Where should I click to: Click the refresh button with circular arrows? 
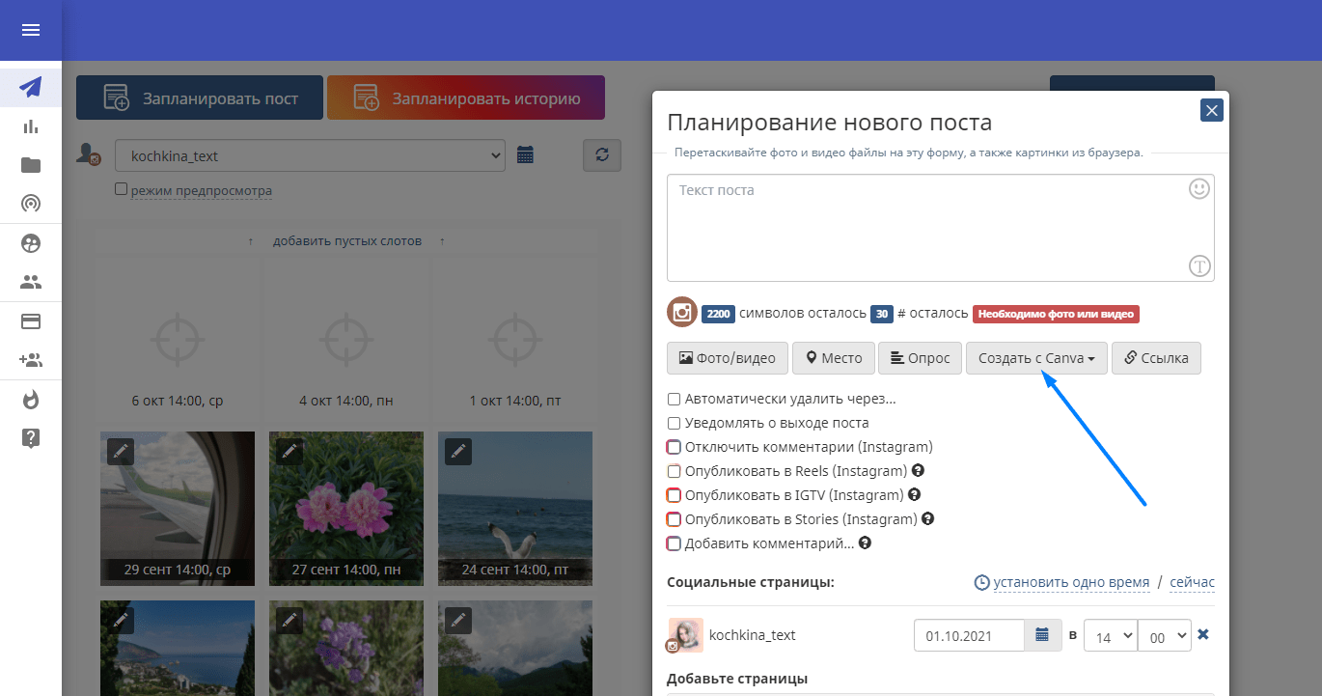click(602, 154)
